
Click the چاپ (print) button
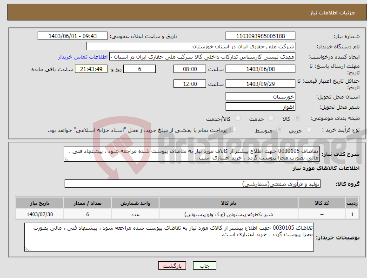(204, 265)
